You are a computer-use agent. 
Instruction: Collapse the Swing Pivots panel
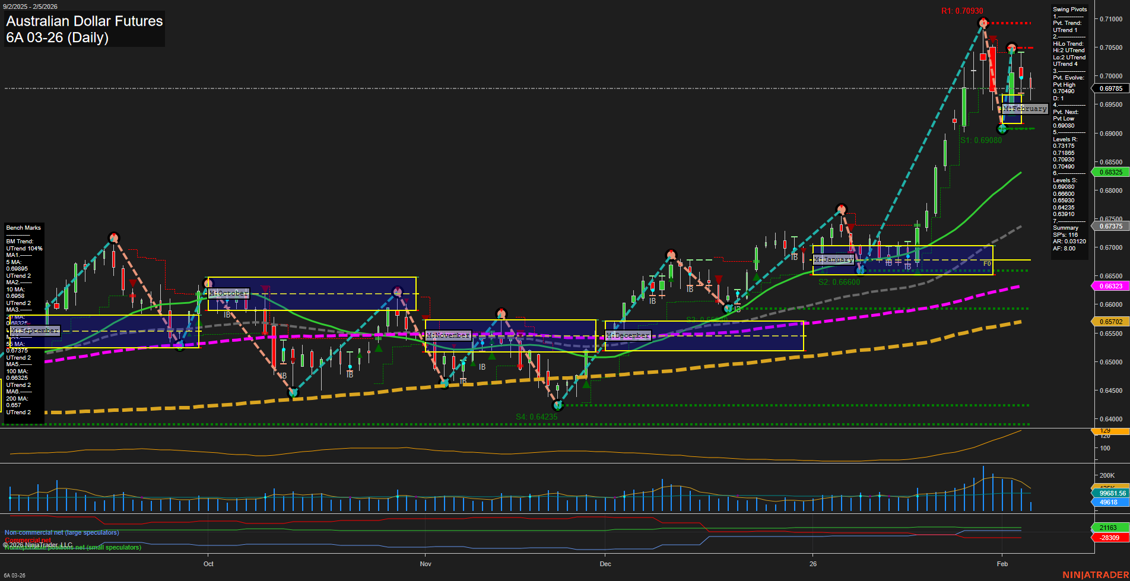point(1071,9)
